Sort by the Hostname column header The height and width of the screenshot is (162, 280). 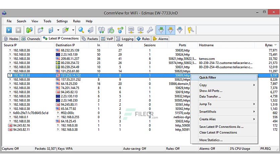coord(226,45)
